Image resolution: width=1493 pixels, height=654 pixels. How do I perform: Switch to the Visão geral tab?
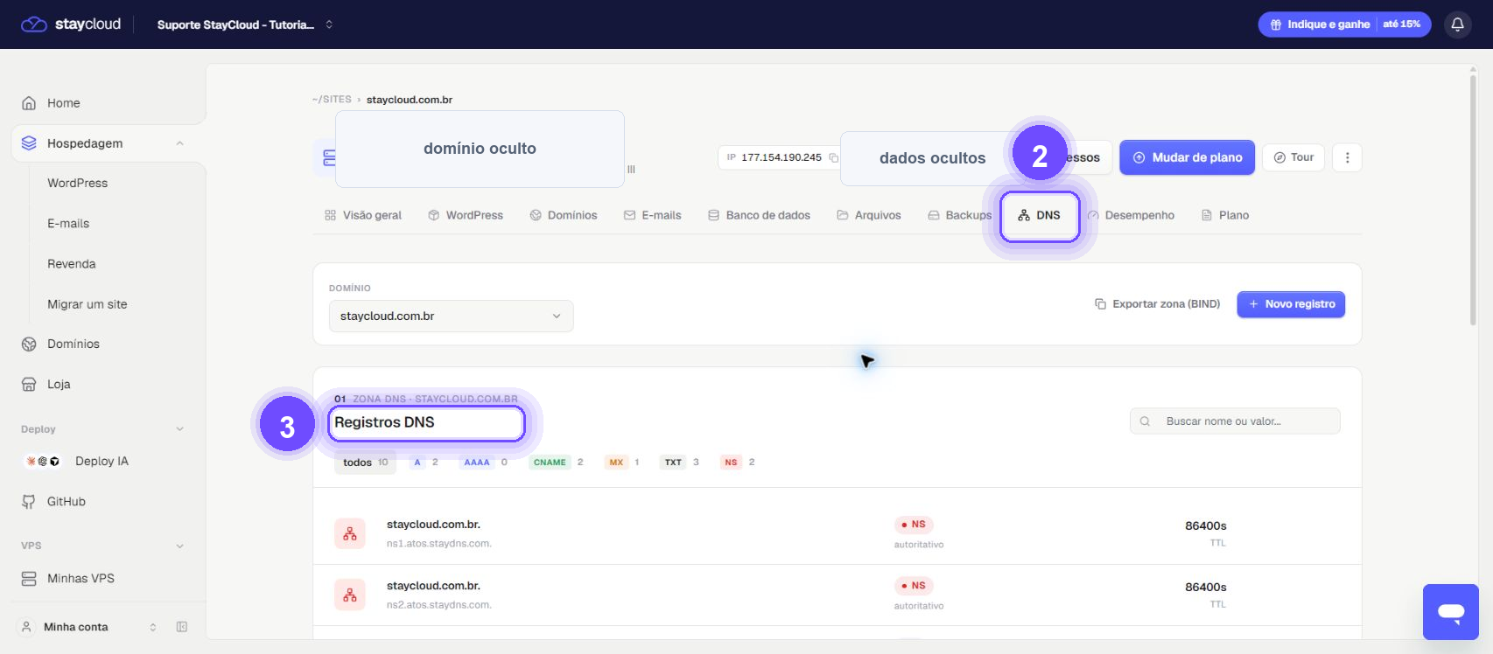pyautogui.click(x=363, y=215)
